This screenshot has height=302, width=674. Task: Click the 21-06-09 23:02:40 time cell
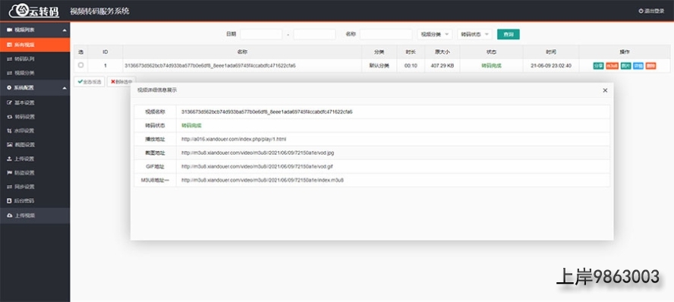551,66
